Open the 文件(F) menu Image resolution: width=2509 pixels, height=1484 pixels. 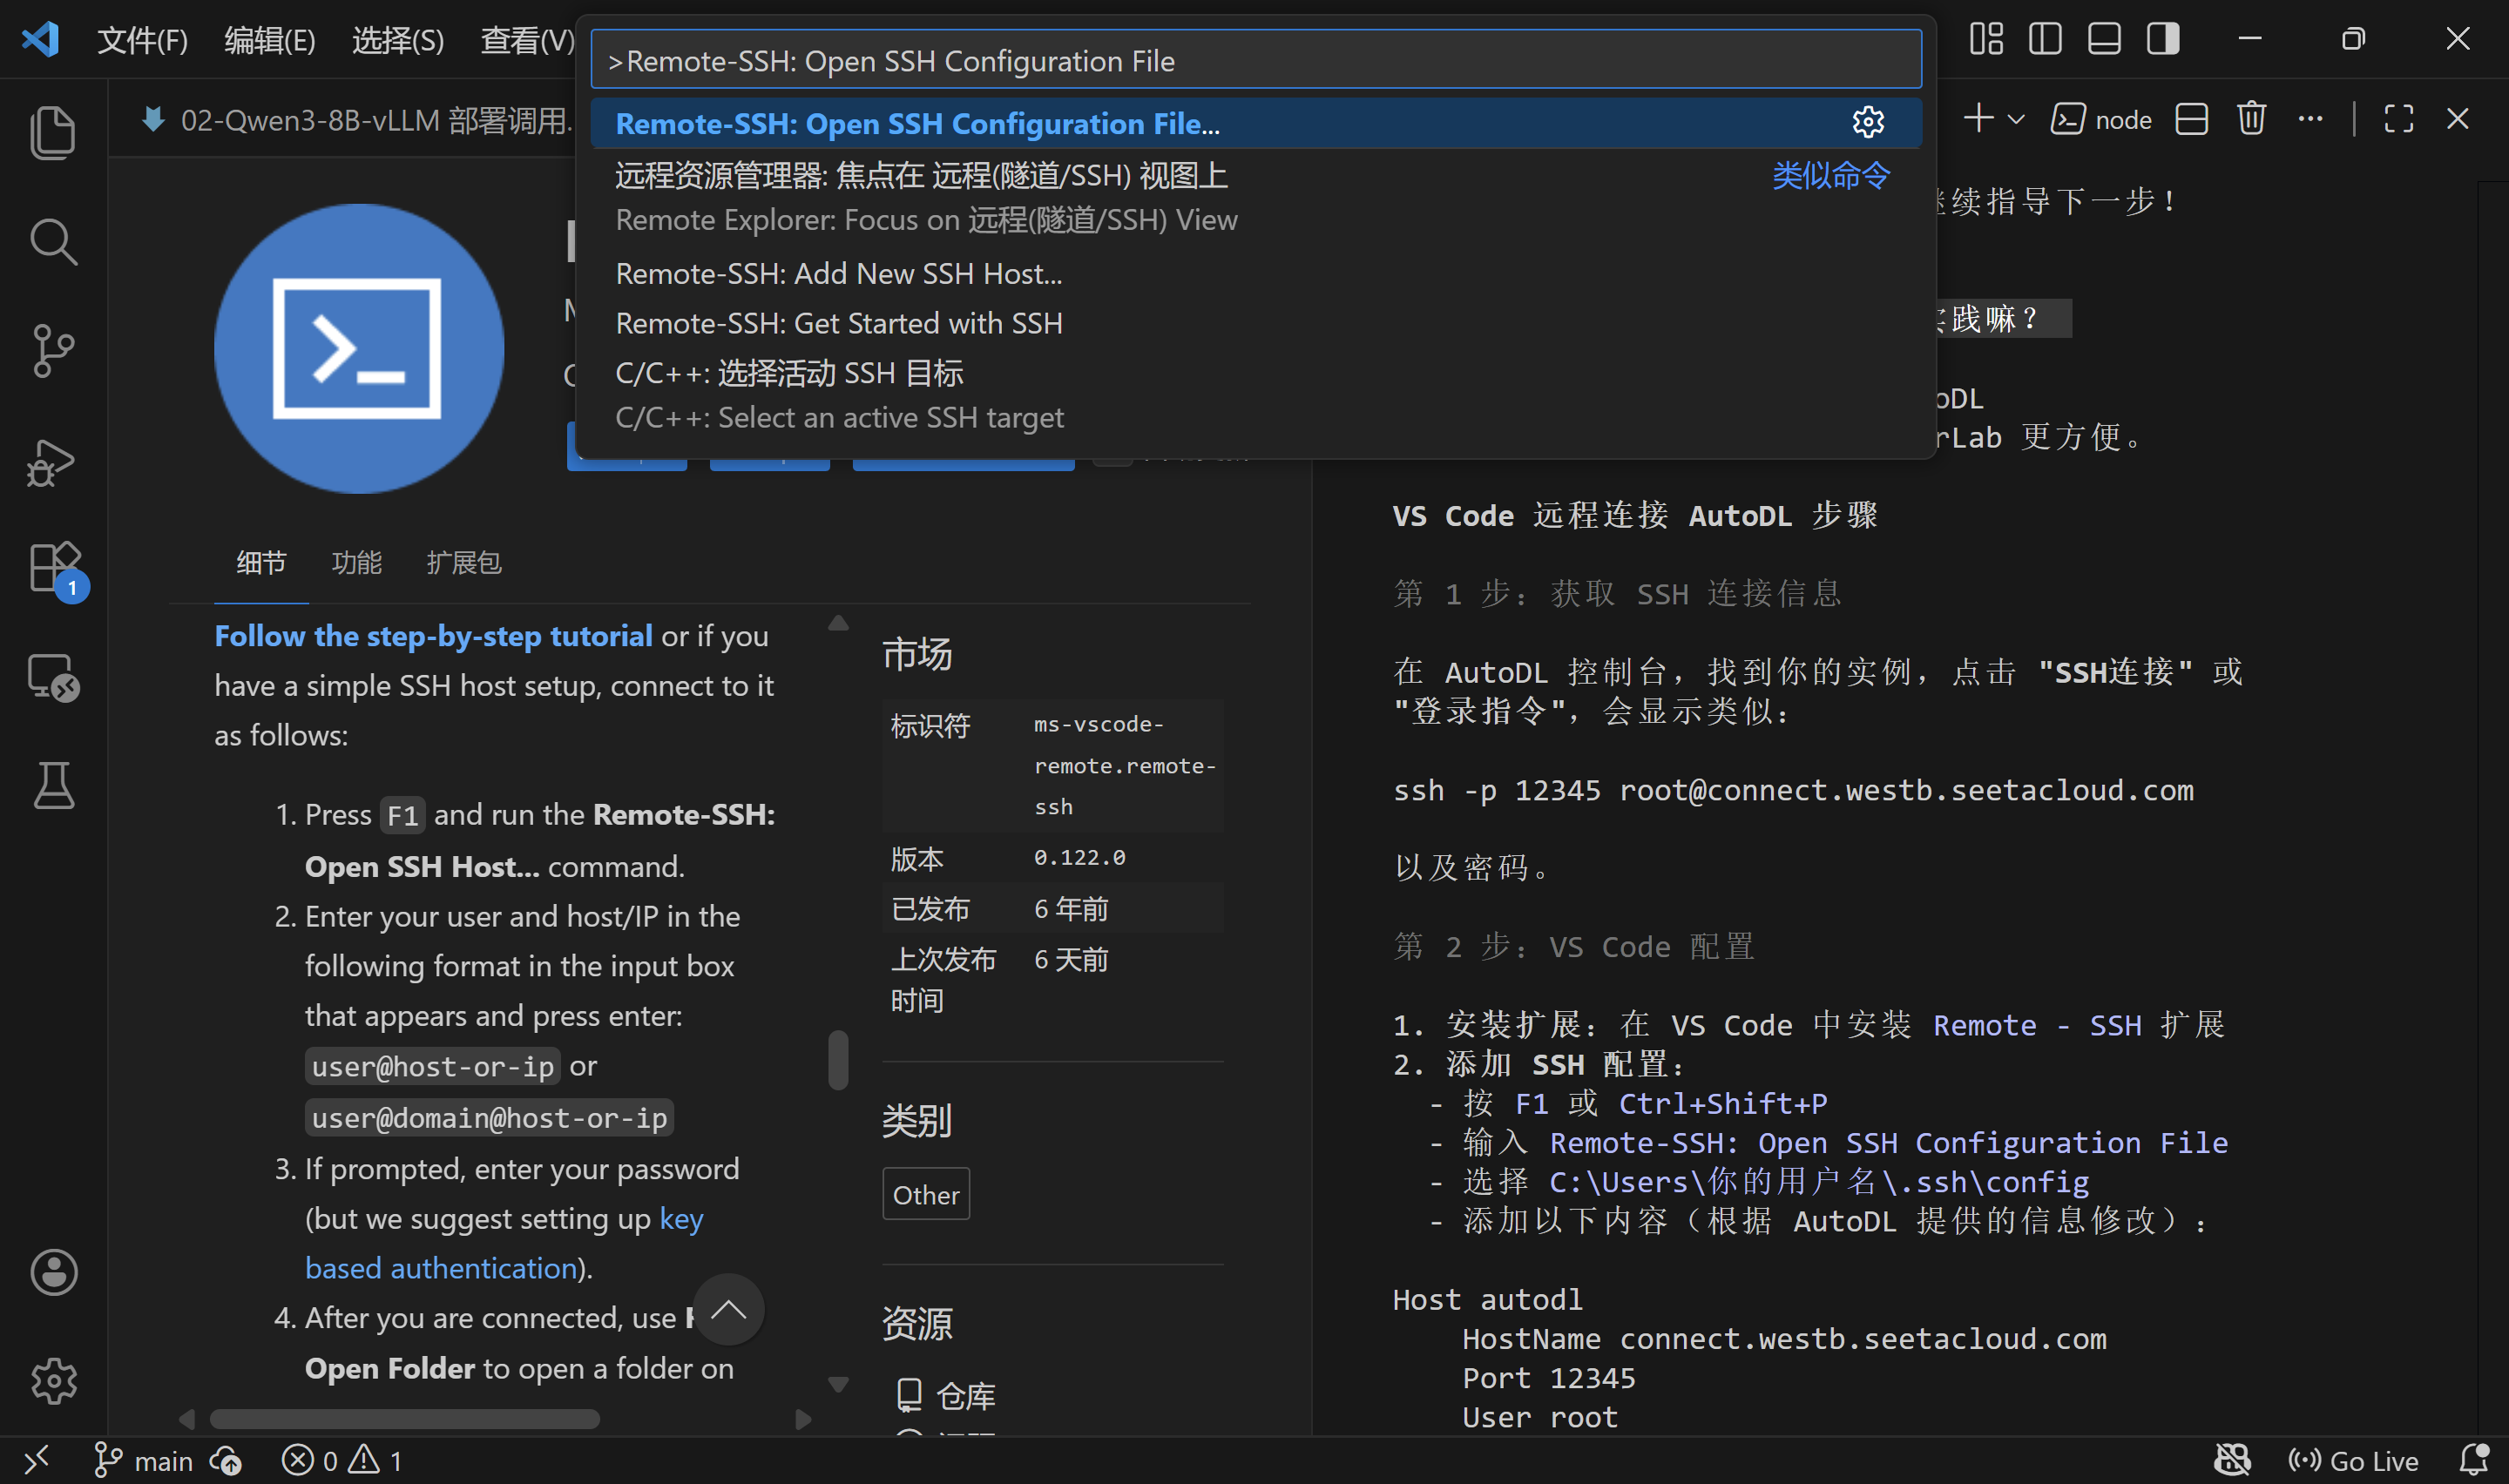[142, 40]
